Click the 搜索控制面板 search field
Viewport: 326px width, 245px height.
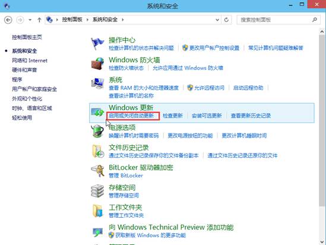coord(275,20)
